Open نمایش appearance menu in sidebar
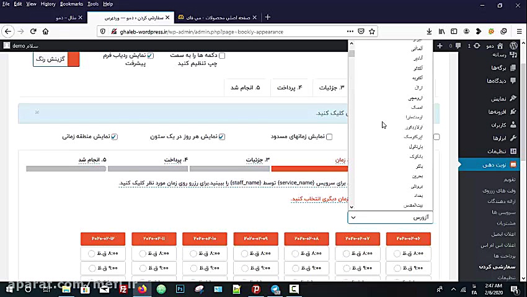 503,98
